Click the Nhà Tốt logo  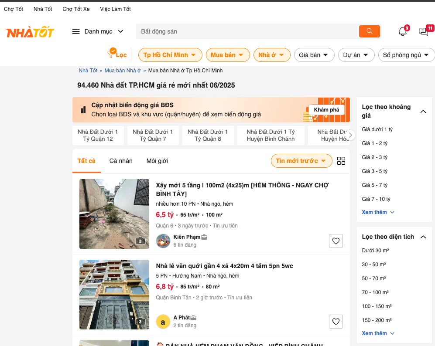click(x=29, y=31)
